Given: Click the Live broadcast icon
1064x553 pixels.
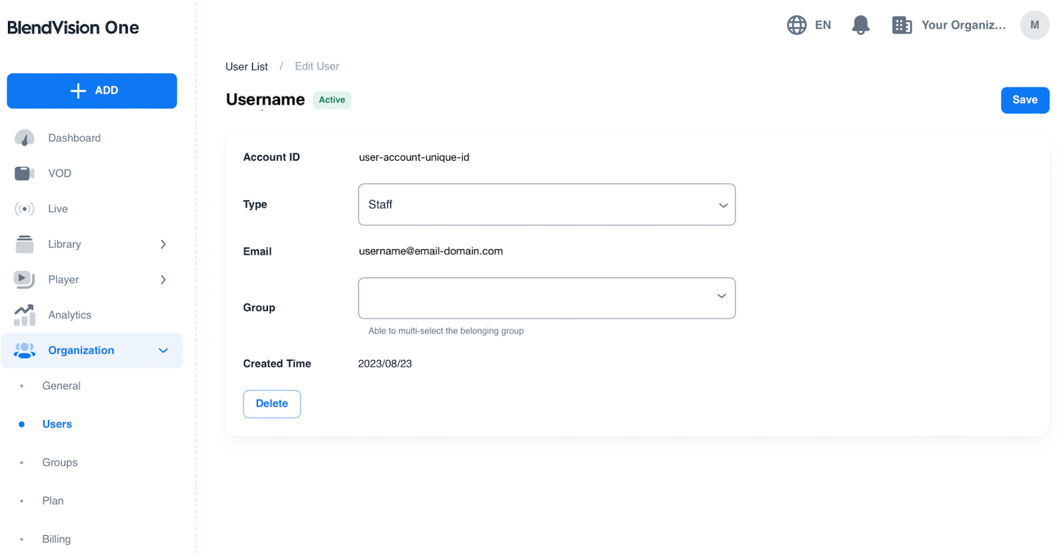Looking at the screenshot, I should [x=25, y=209].
